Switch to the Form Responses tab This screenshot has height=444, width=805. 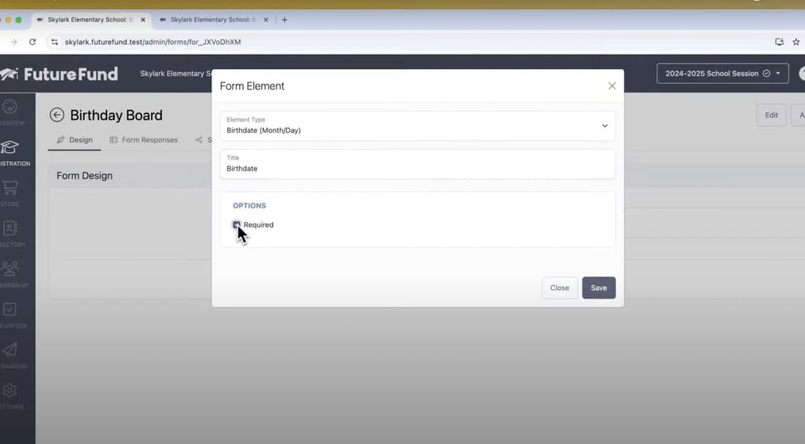coord(144,140)
